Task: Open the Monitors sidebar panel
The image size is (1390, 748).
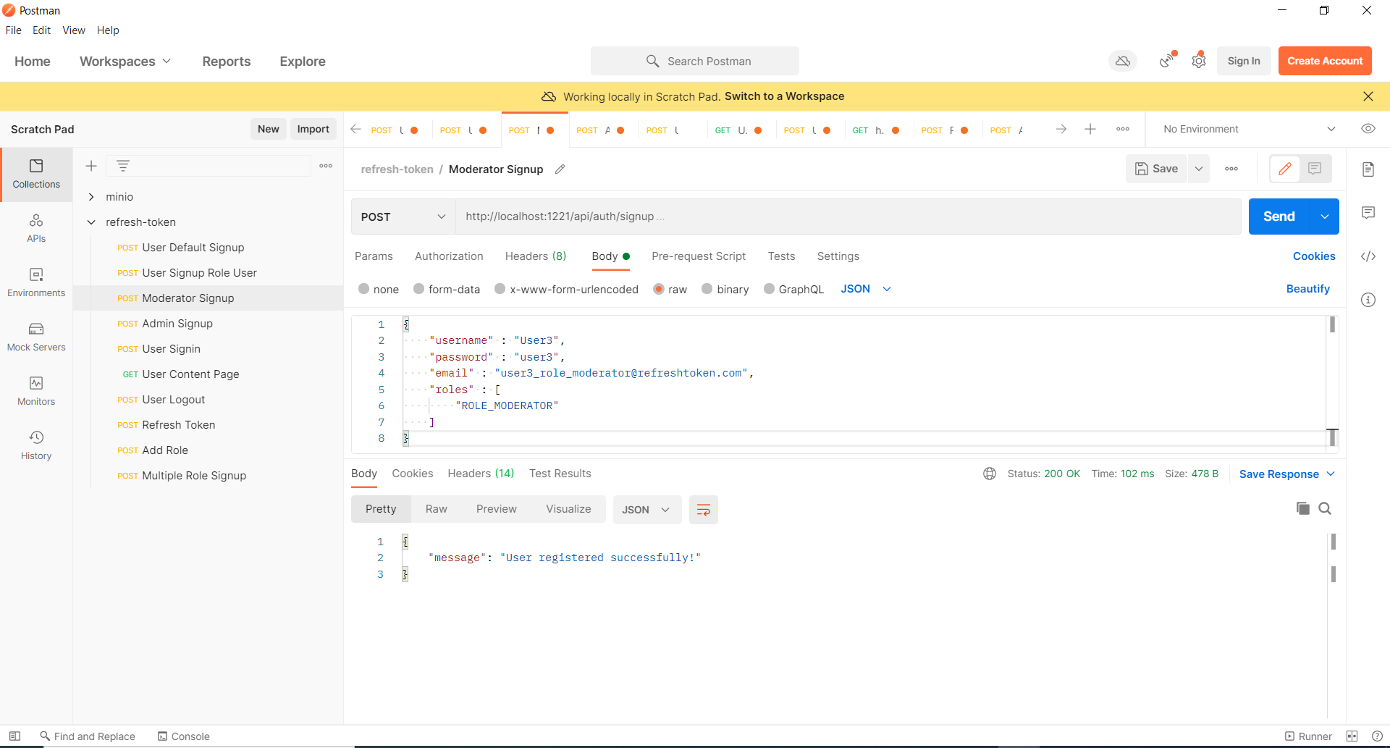Action: 36,391
